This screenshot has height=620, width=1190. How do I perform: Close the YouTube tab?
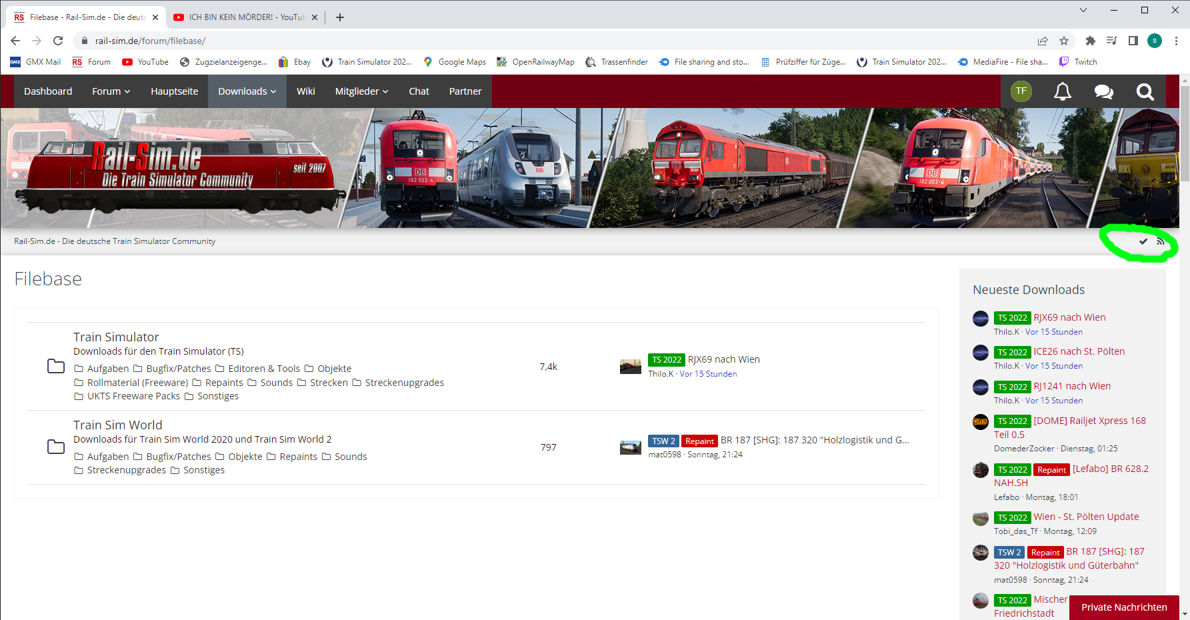(315, 17)
